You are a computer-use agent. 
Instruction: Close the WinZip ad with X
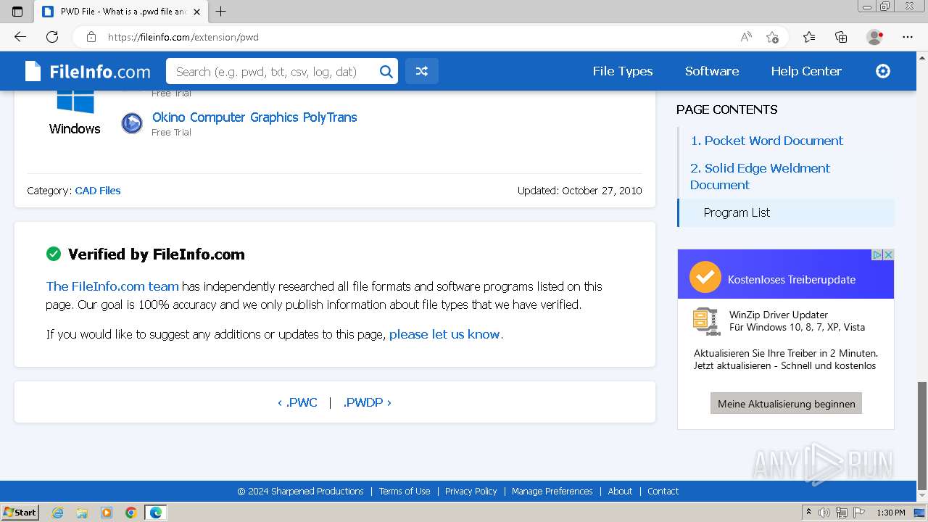(888, 254)
